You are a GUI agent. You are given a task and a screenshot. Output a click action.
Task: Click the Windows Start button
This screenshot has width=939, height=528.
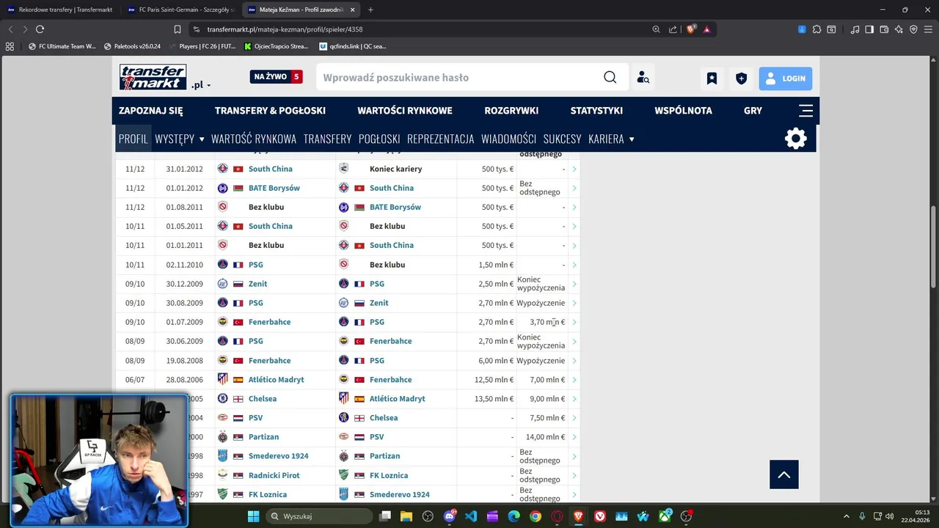pos(253,516)
